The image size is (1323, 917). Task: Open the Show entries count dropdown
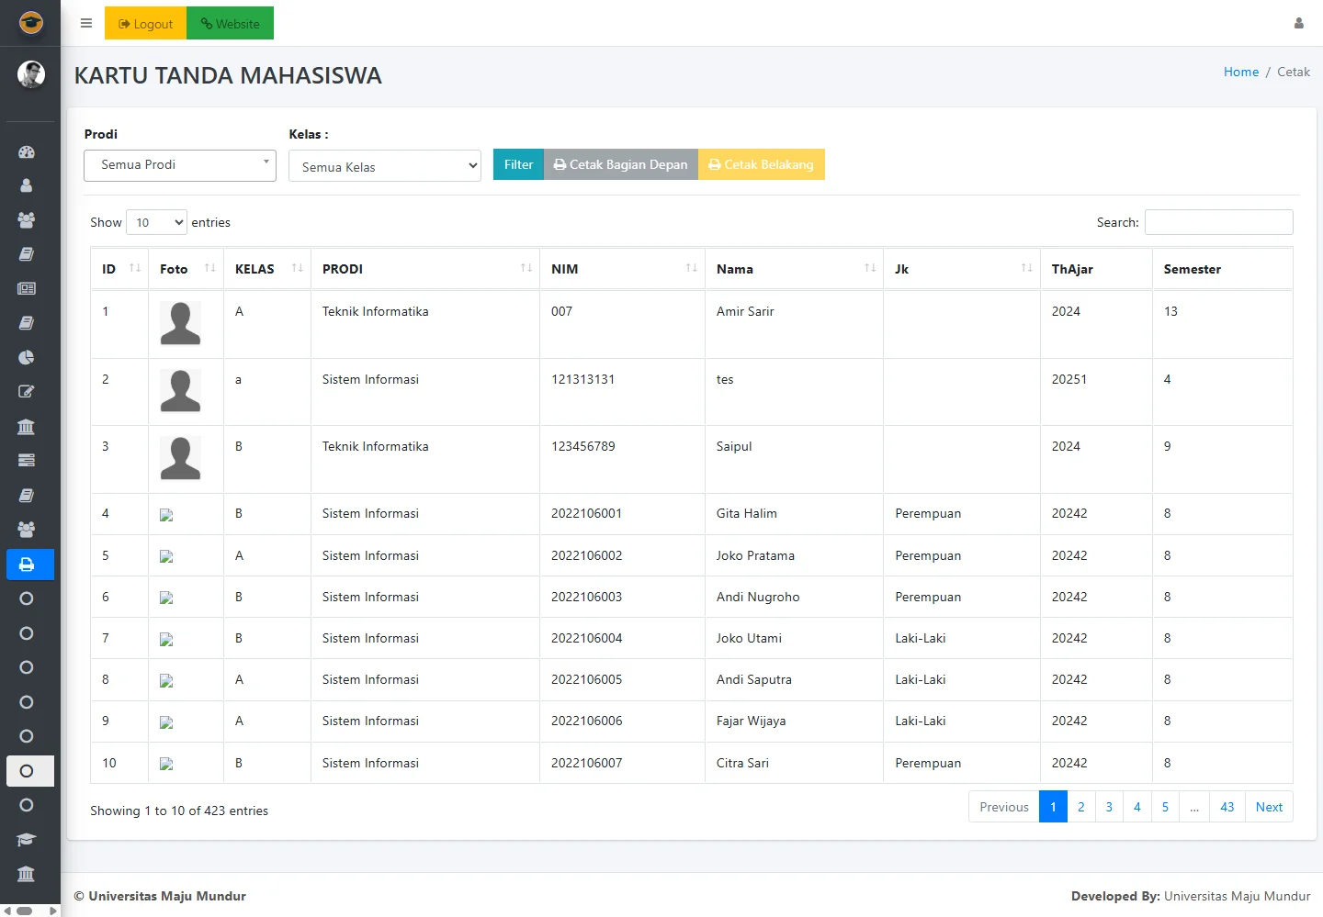point(156,222)
